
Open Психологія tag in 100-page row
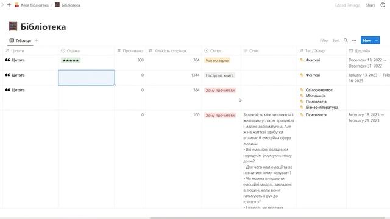316,115
